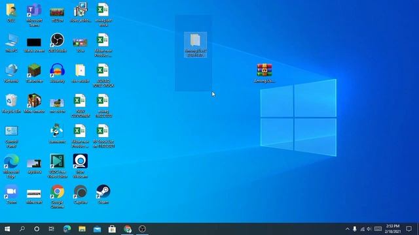Open Microsoft Edge from the taskbar
Image resolution: width=419 pixels, height=235 pixels.
click(x=67, y=229)
